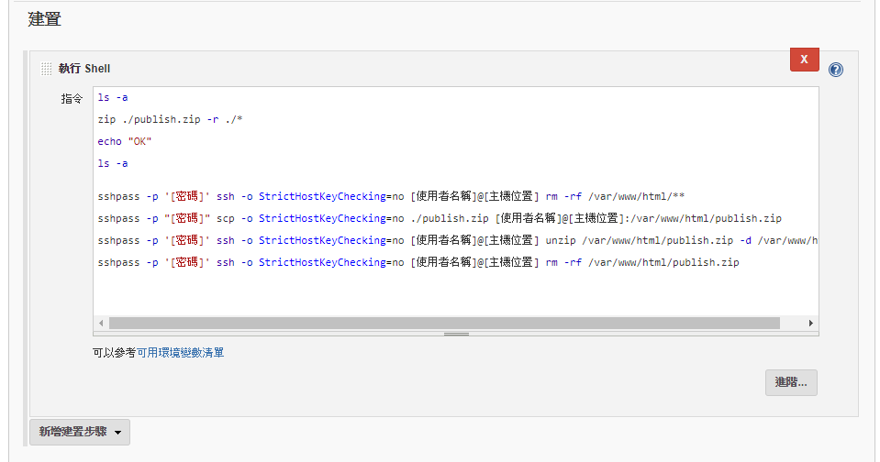Click the horizontal scrollbar thumb in command box
This screenshot has width=880, height=462.
click(x=444, y=323)
